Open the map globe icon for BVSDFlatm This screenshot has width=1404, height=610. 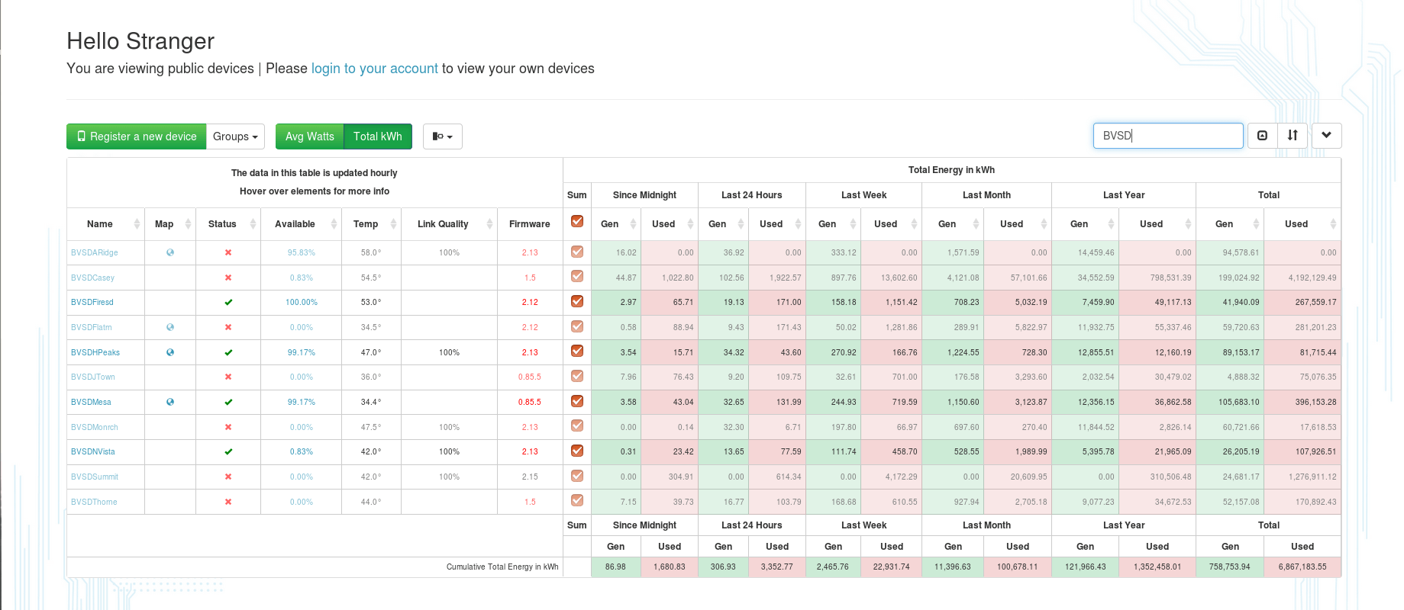click(x=170, y=327)
